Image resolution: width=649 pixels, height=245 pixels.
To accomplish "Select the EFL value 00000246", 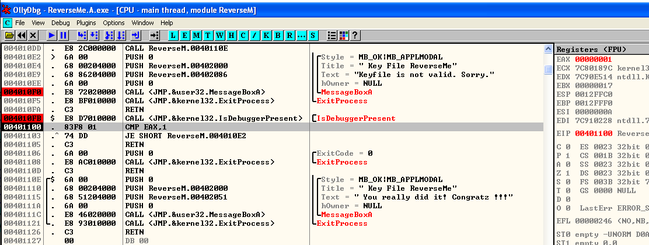I will tap(593, 222).
